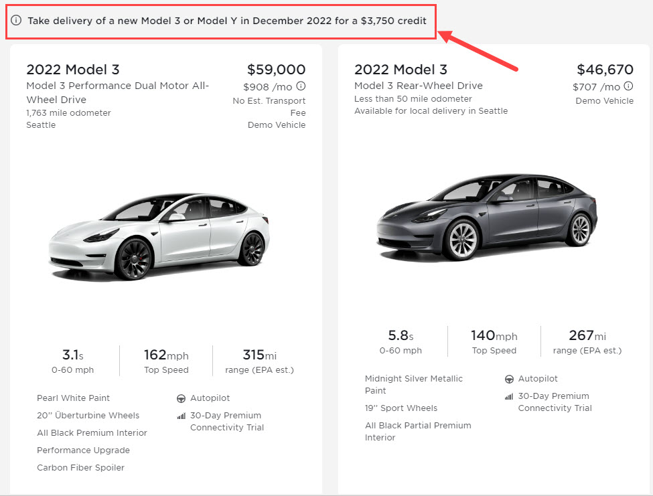The width and height of the screenshot is (653, 496).
Task: Click Autopilot steering wheel icon on silver Model 3
Action: point(509,379)
